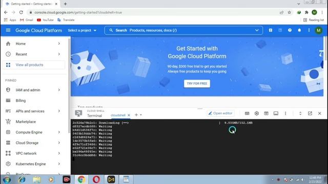Click the Cloud Shell session information icon
Image resolution: width=328 pixels, height=184 pixels.
276,113
